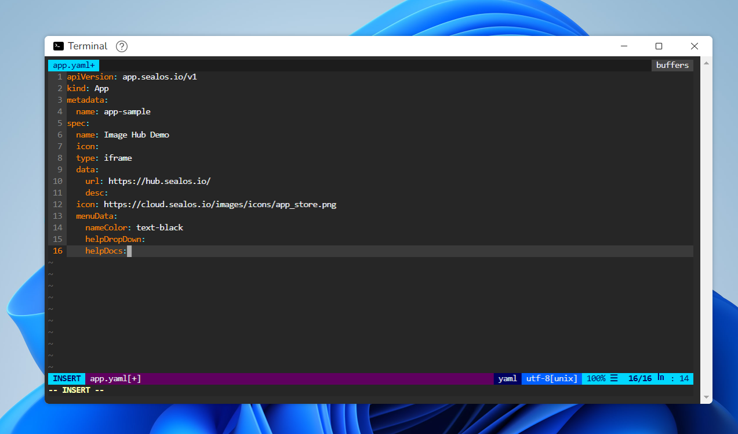Select the app.yaml+ buffer tab
738x434 pixels.
click(74, 65)
